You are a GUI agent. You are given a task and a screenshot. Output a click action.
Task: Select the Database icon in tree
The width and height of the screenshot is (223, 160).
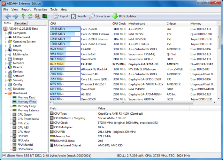[x=10, y=89]
